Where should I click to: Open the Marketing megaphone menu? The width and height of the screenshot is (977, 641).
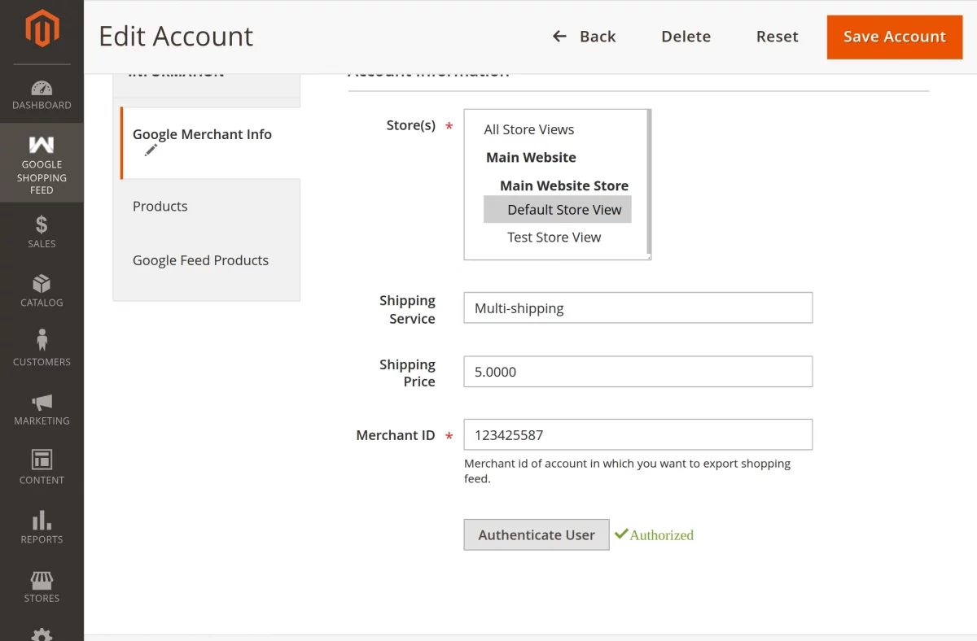tap(42, 408)
